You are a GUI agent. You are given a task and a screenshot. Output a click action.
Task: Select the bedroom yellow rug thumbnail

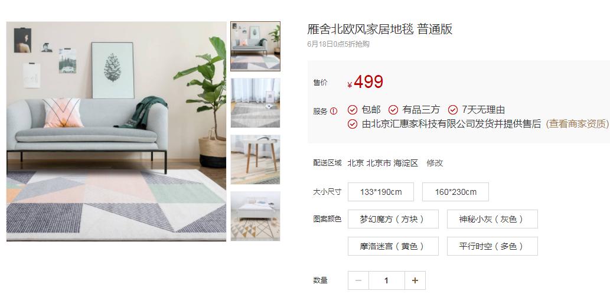255,216
